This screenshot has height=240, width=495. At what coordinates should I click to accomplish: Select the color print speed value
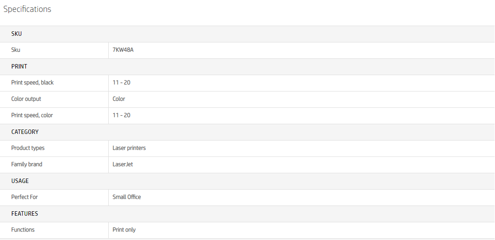coord(121,115)
